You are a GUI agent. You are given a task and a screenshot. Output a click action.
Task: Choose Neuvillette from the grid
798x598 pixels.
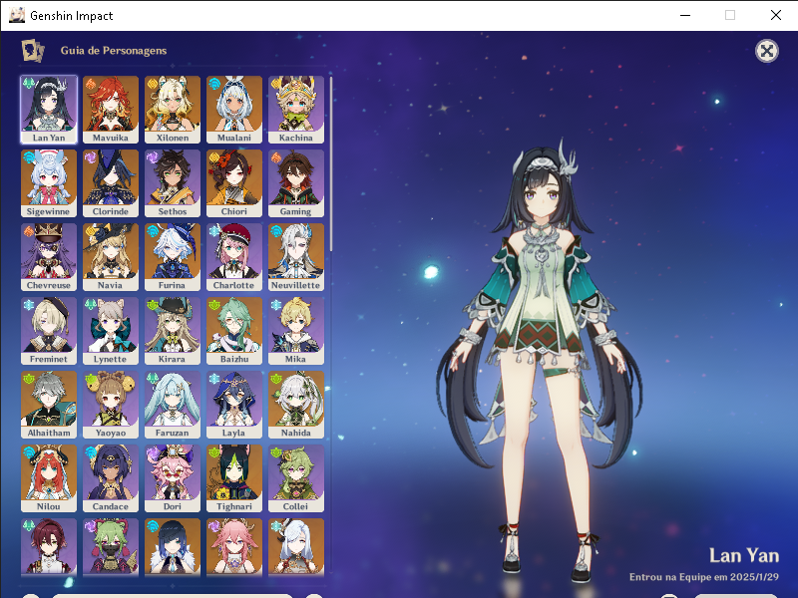coord(296,256)
